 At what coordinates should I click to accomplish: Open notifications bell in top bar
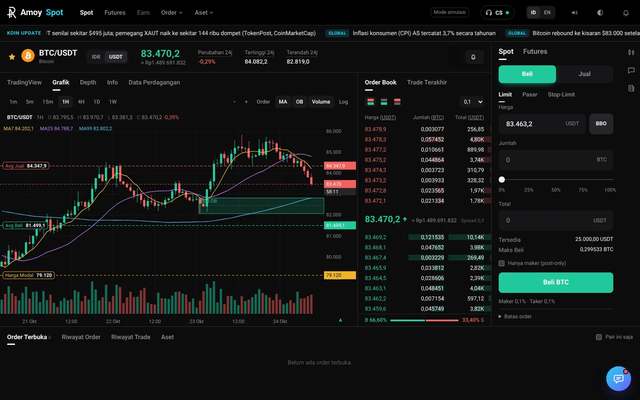626,13
